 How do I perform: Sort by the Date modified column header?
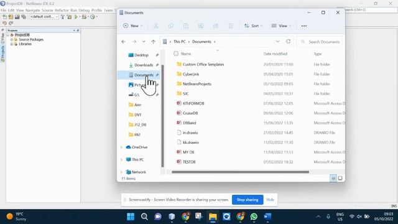pos(275,54)
